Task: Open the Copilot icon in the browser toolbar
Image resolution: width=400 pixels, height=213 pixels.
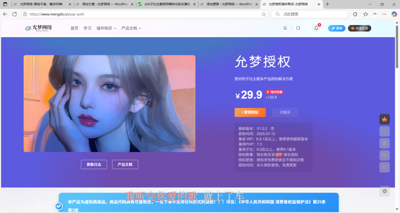Action: pyautogui.click(x=394, y=14)
